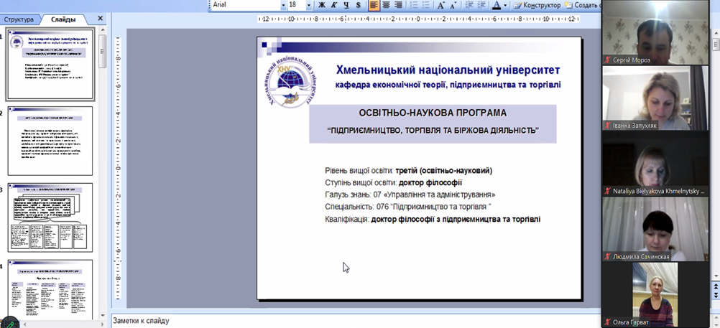The height and width of the screenshot is (328, 720).
Task: Select the second slide thumbnail
Action: (50, 141)
